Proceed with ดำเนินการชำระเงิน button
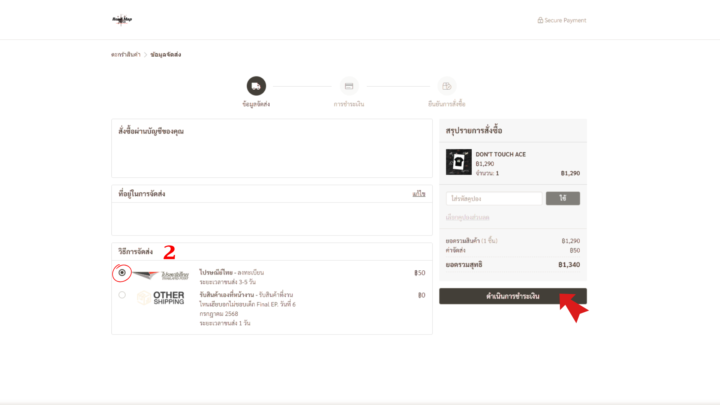Viewport: 720px width, 405px height. (x=513, y=296)
